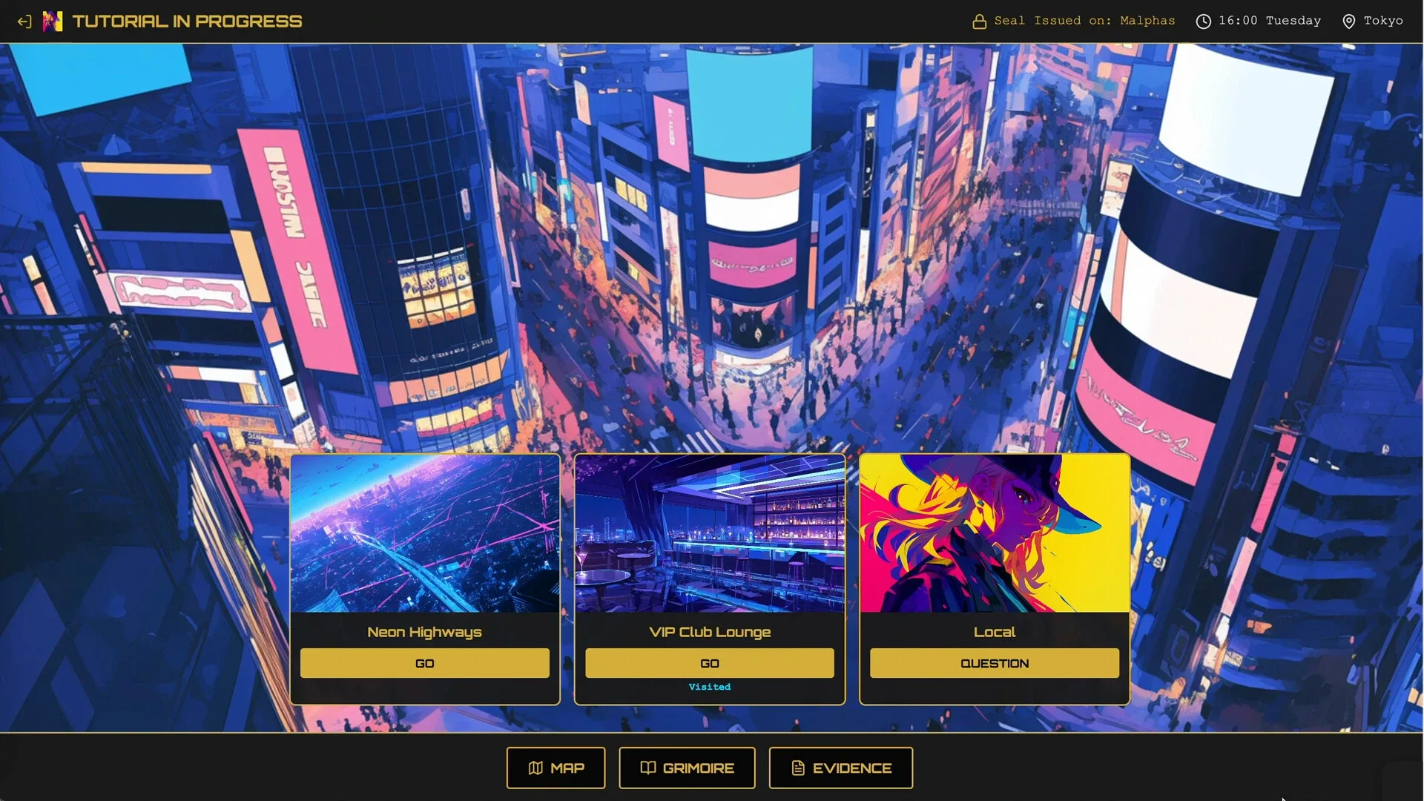
Task: Click the Local character portrait
Action: [x=994, y=534]
